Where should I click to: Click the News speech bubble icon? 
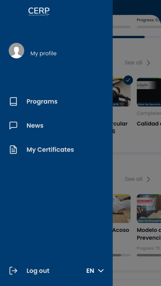point(13,125)
